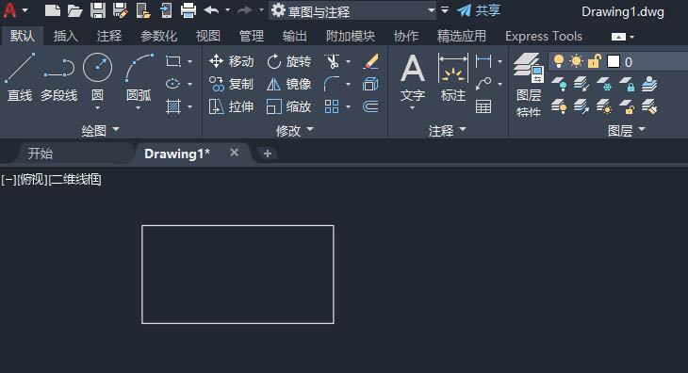Open the layer 0 dropdown list
Image resolution: width=688 pixels, height=373 pixels.
coord(618,61)
